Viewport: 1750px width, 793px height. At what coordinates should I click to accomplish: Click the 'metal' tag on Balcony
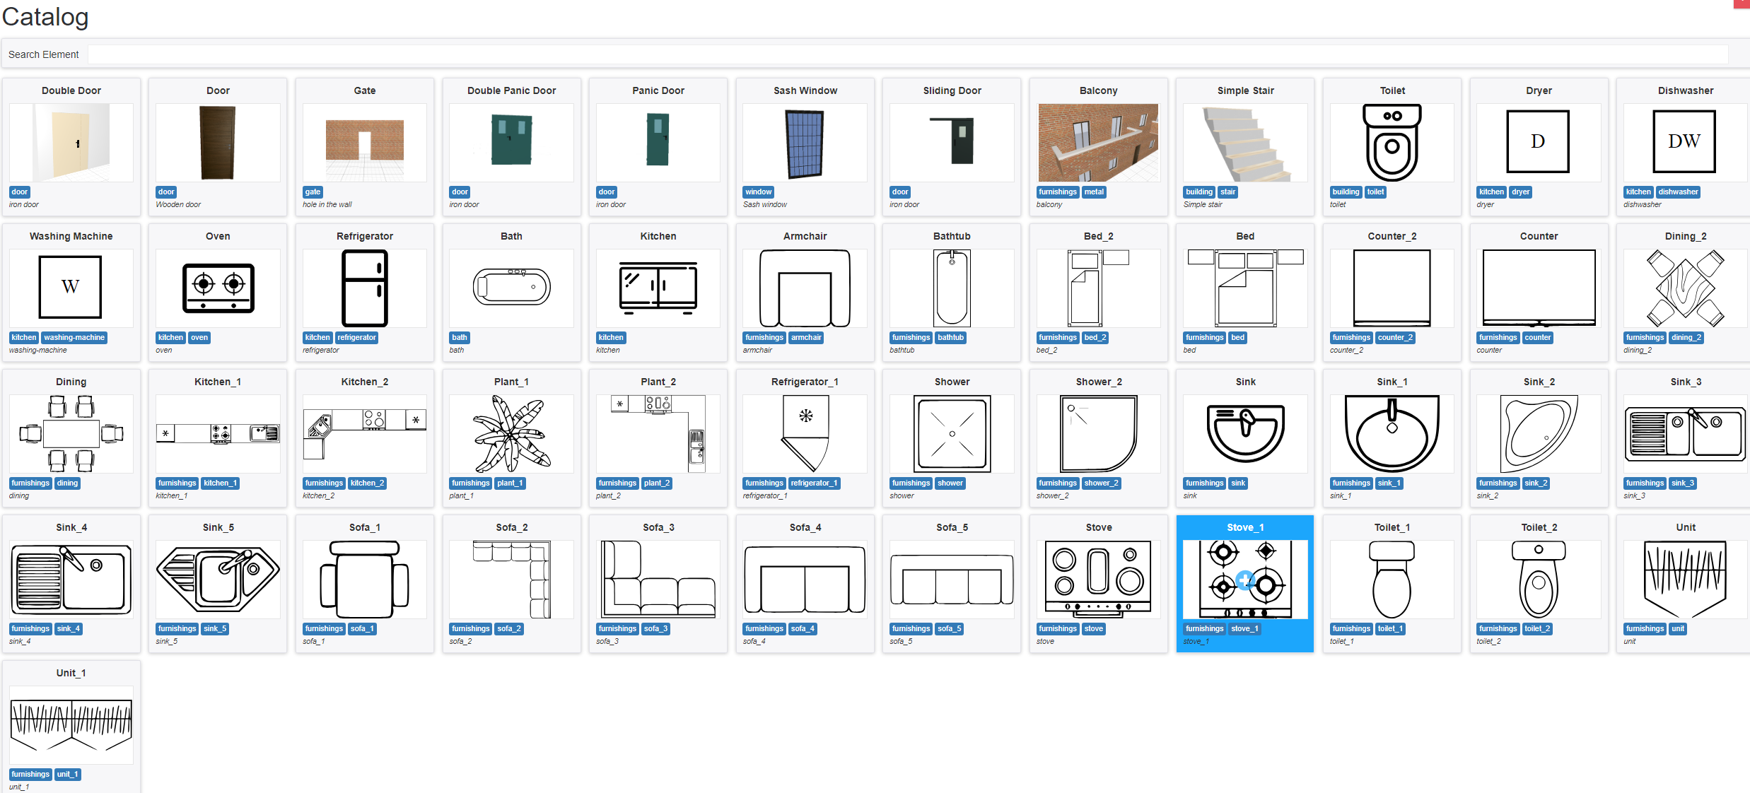click(x=1094, y=192)
